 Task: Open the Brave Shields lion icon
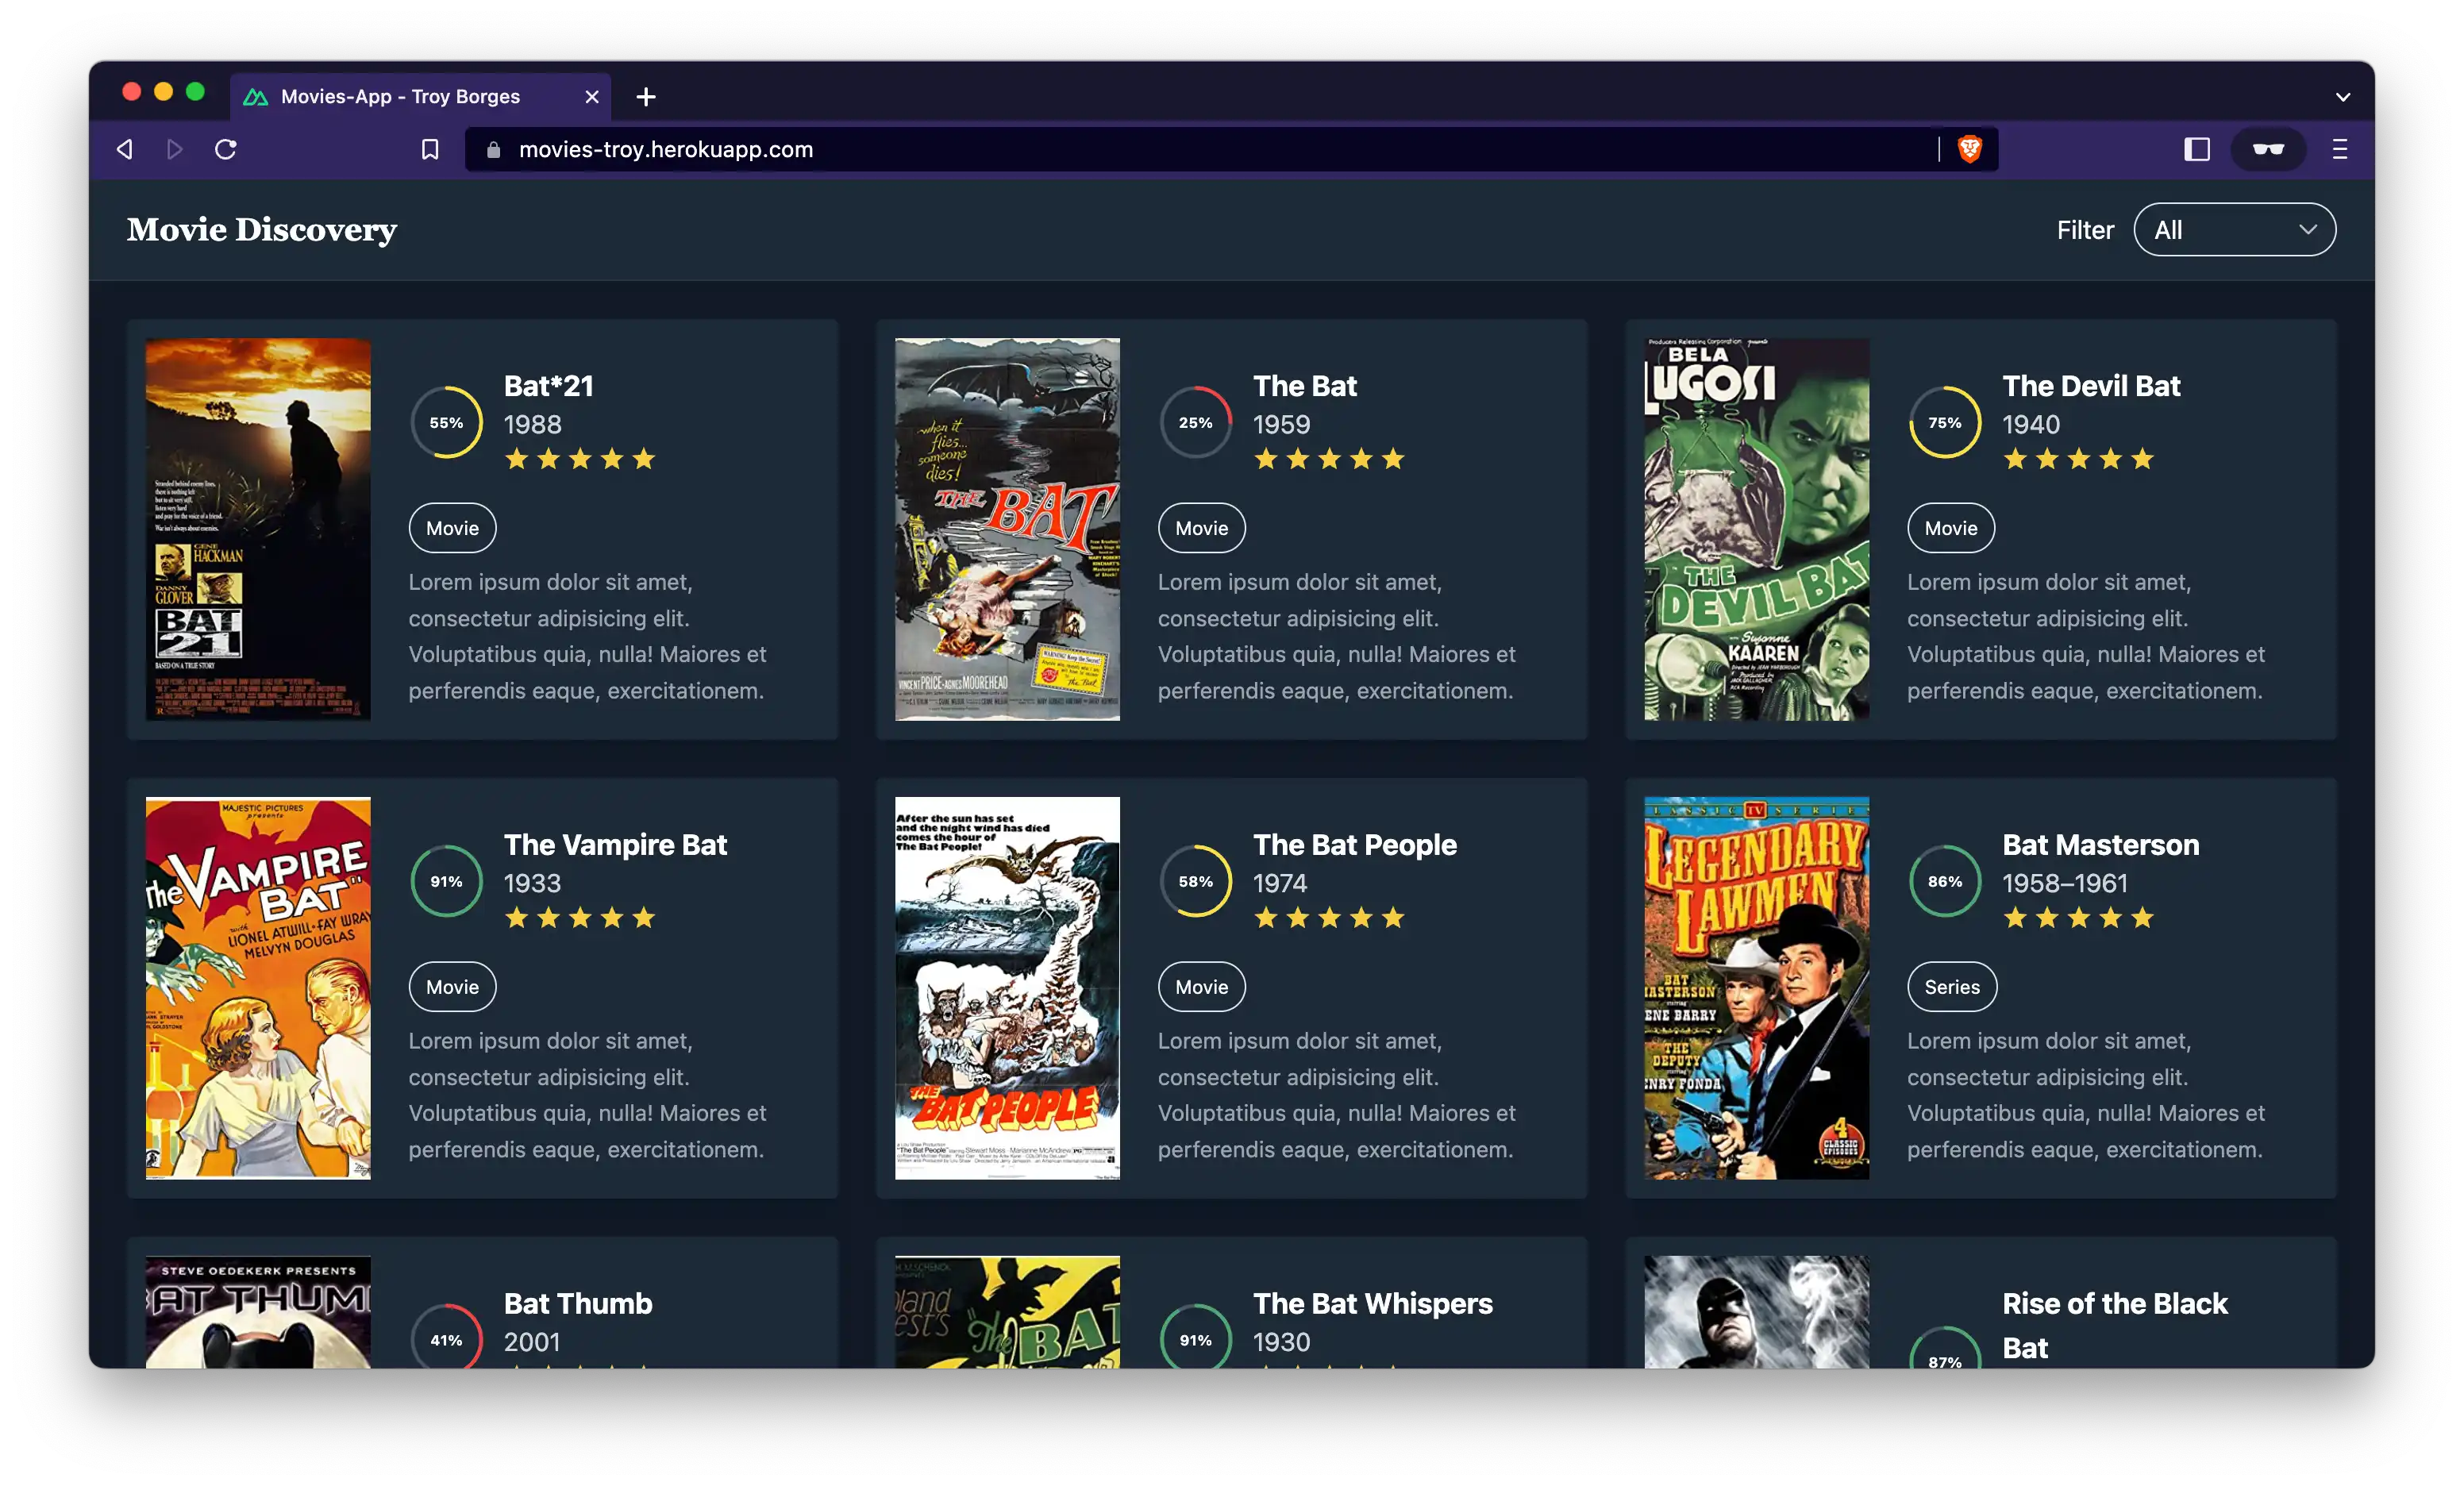(1969, 149)
